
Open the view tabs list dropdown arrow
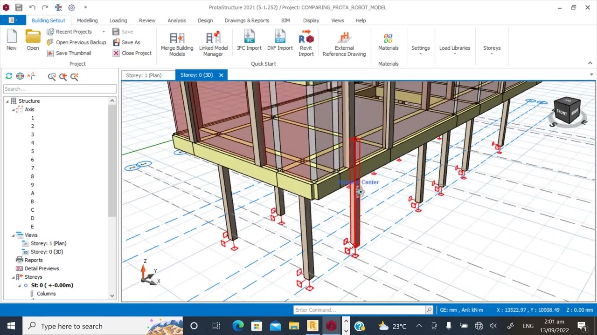(x=591, y=74)
